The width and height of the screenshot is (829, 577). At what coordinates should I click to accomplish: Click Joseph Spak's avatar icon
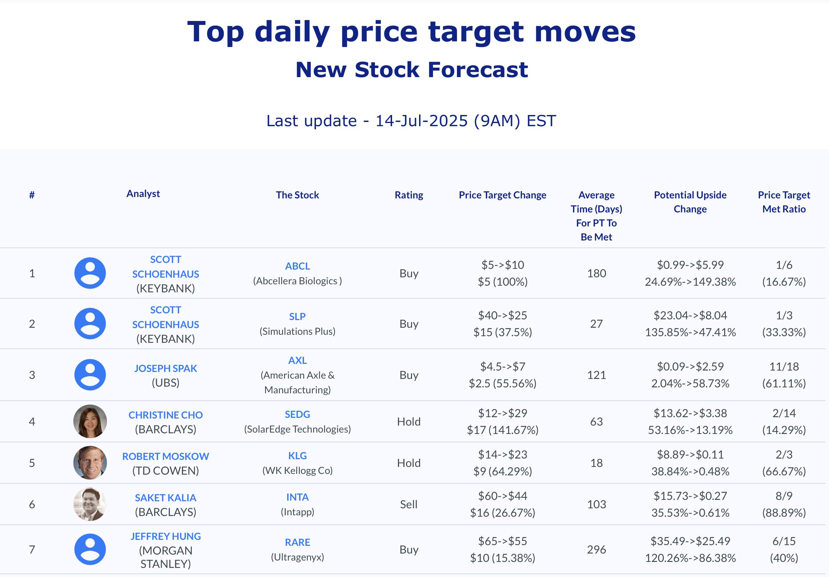(x=90, y=375)
